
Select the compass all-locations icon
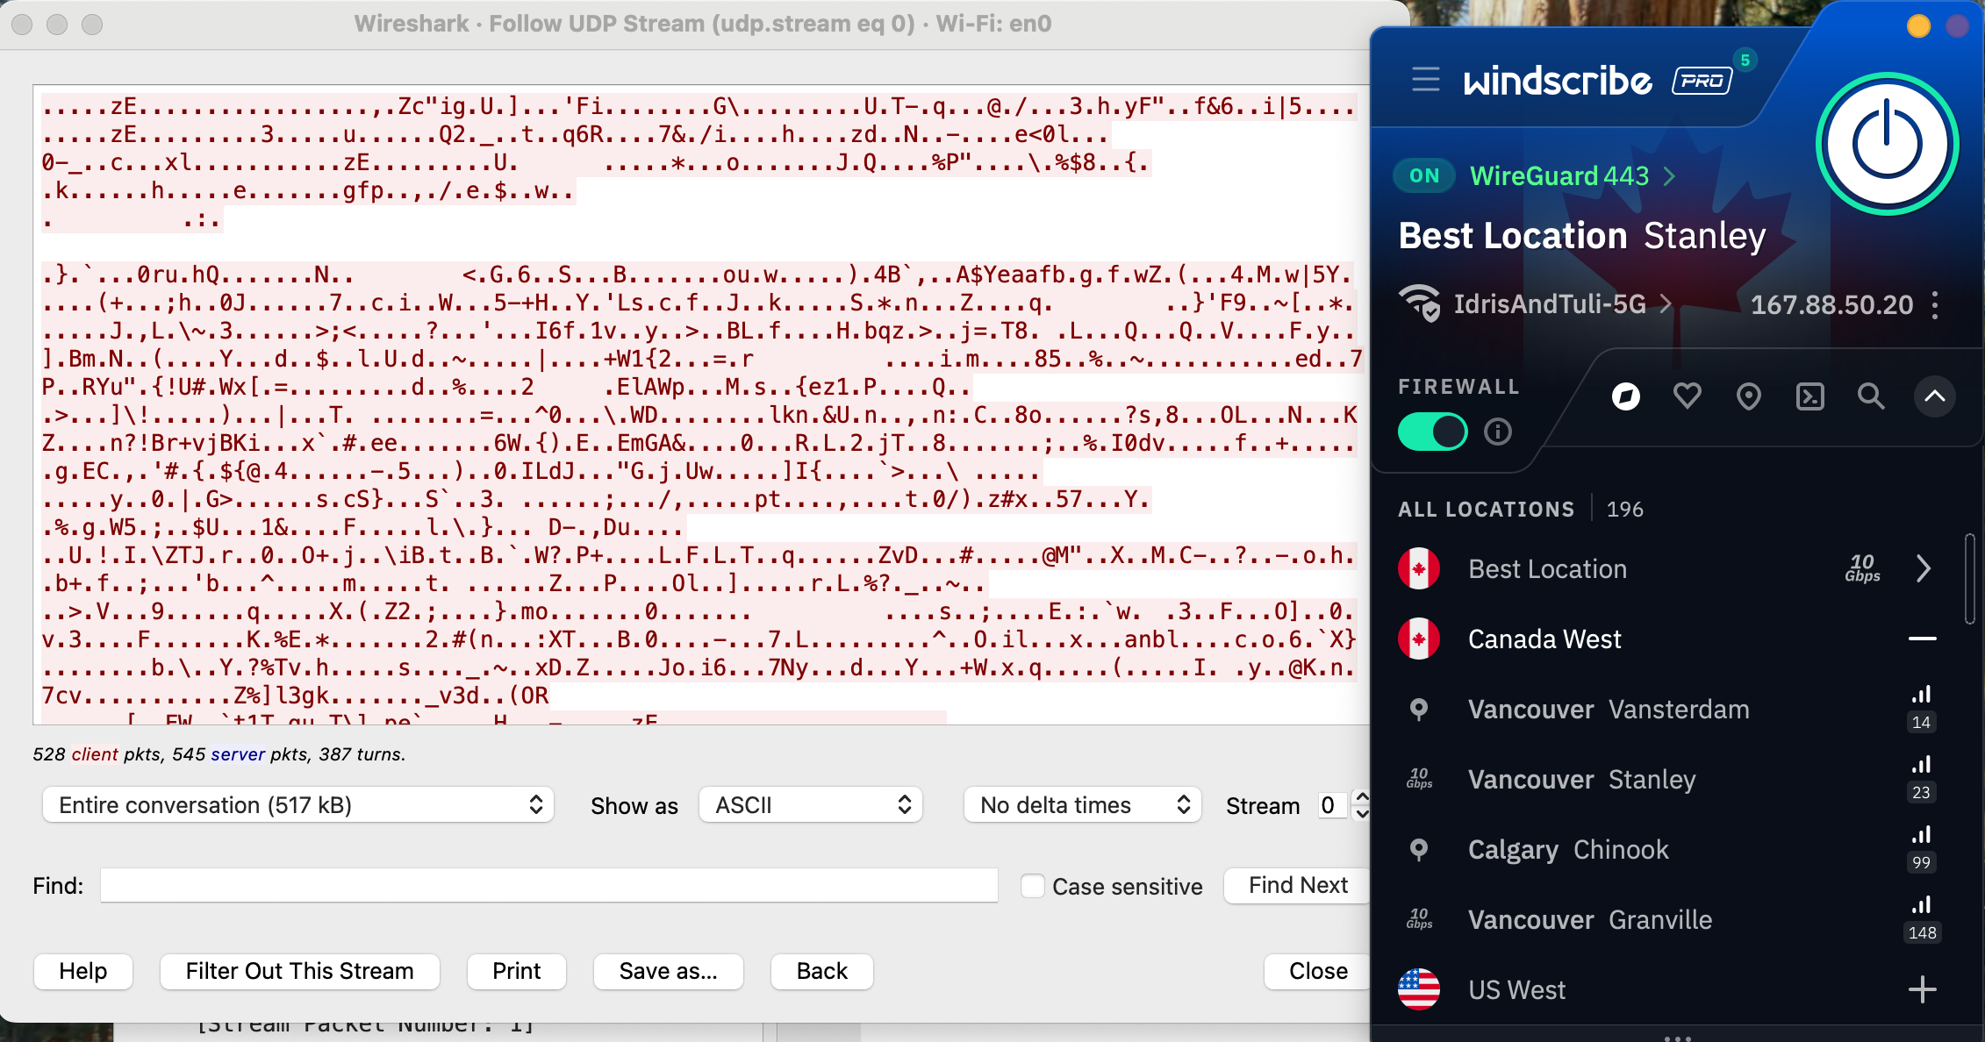[1625, 396]
